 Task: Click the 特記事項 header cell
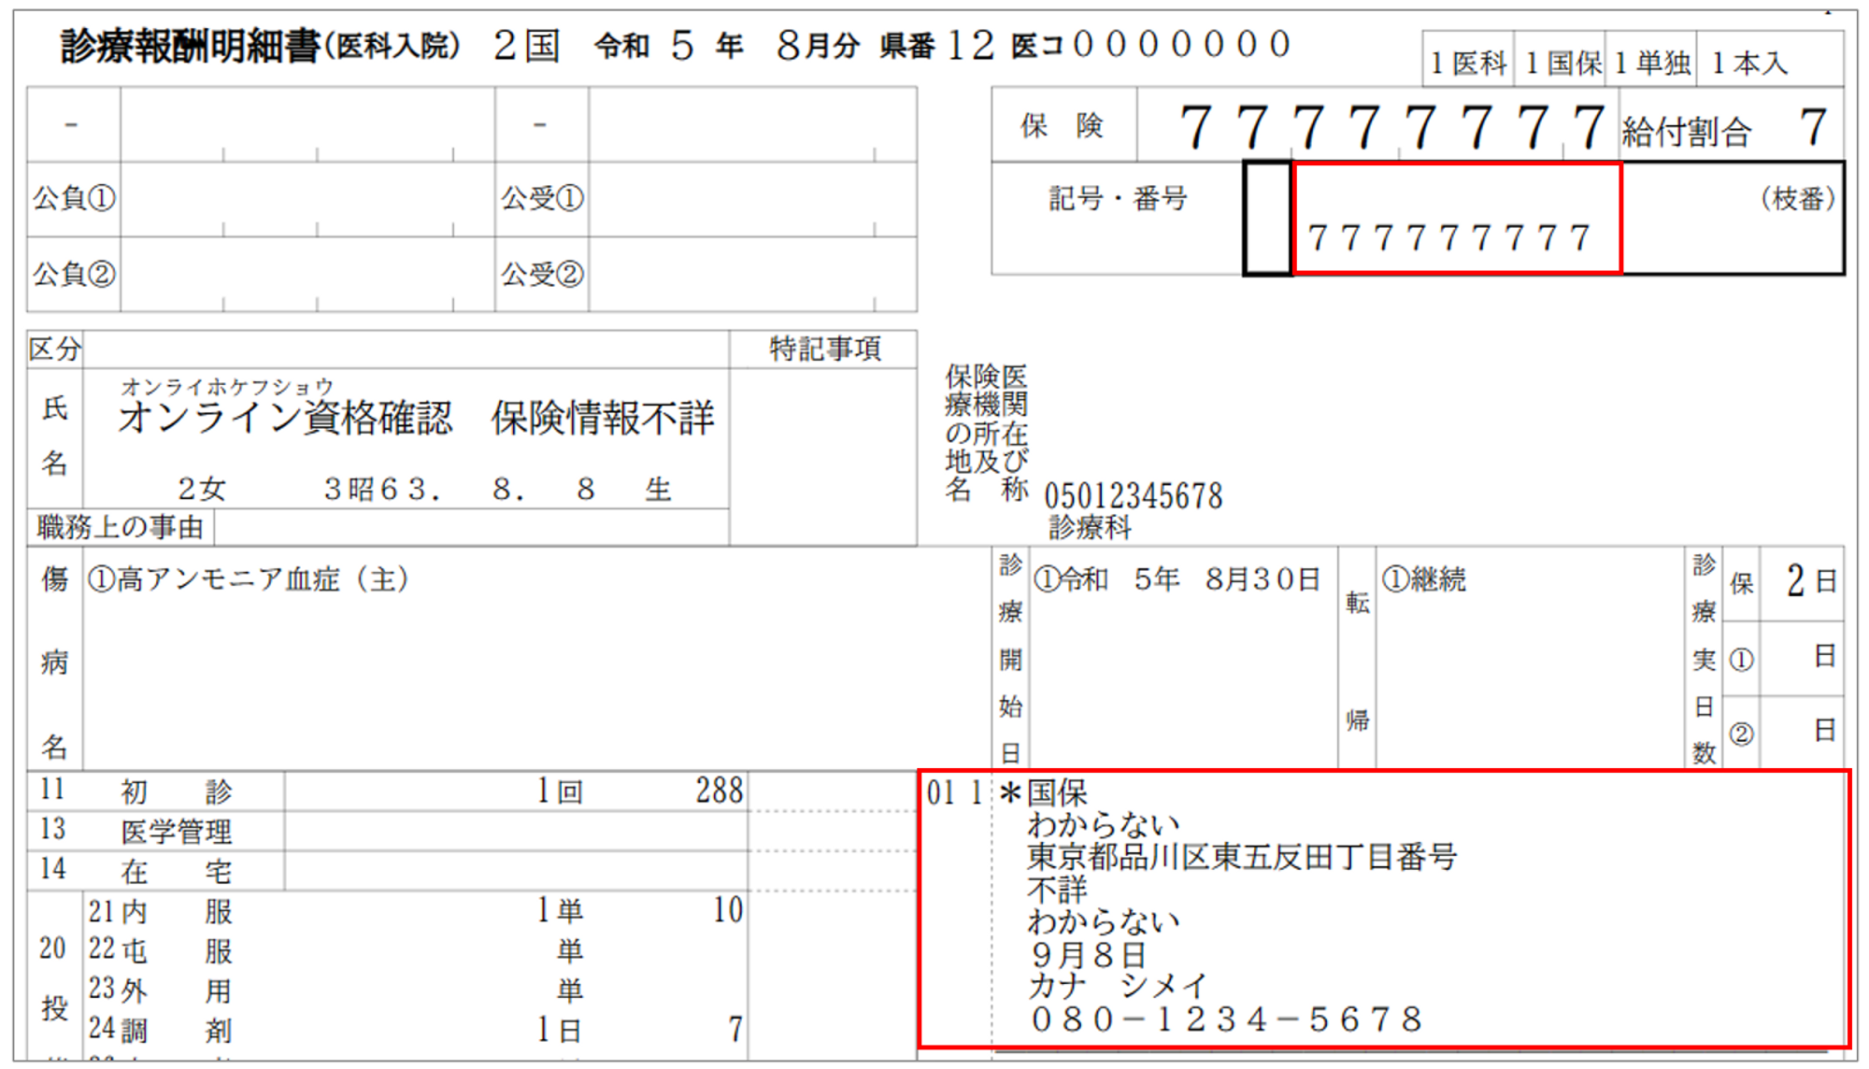click(823, 349)
